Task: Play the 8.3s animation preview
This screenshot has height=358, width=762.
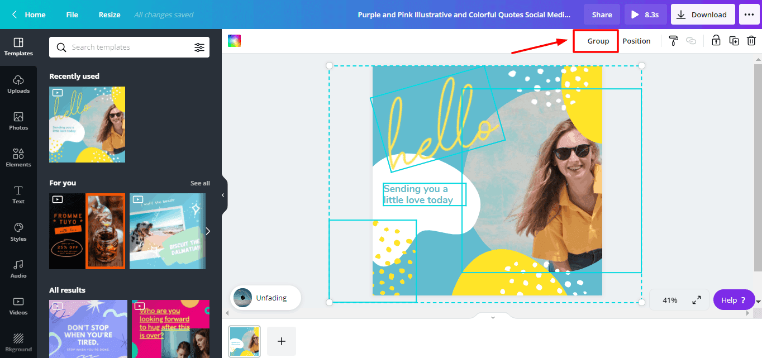Action: pos(645,15)
